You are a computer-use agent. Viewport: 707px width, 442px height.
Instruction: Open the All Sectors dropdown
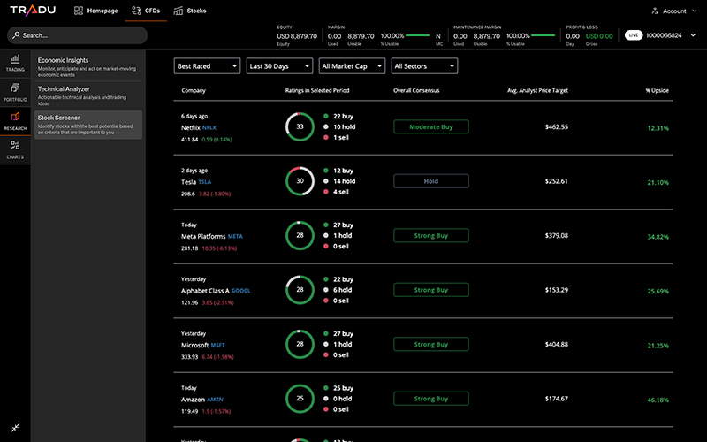(x=425, y=65)
